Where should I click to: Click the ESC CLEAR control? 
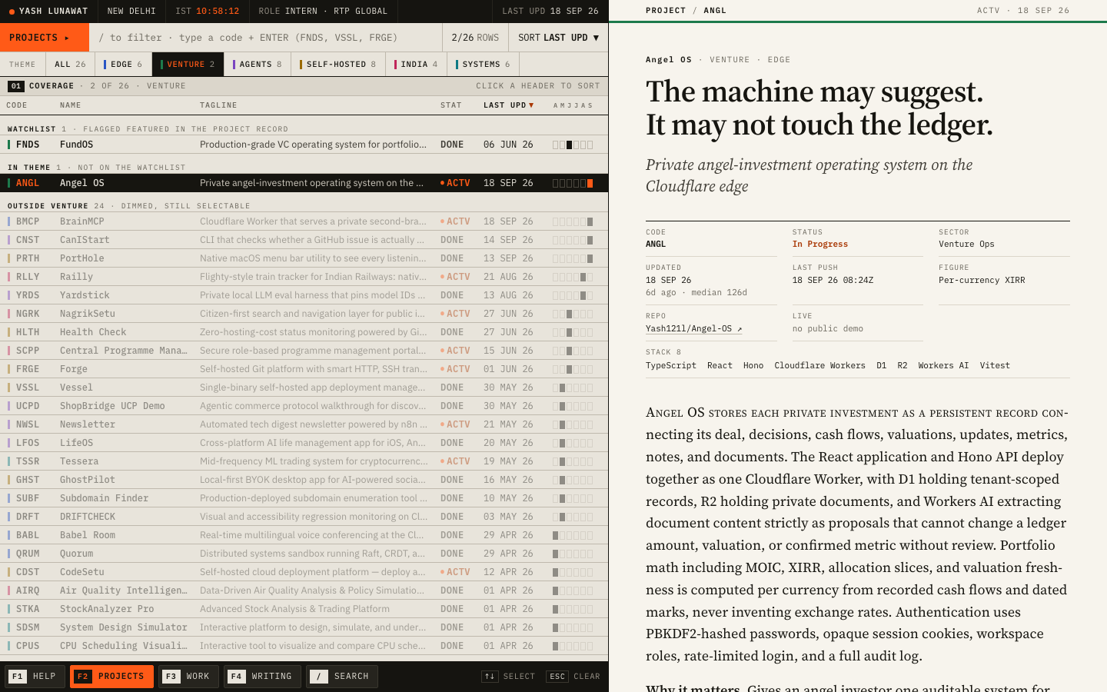pyautogui.click(x=573, y=677)
